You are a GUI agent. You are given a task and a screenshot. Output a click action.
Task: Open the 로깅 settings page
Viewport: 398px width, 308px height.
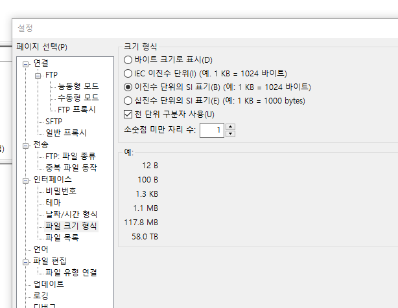tap(41, 296)
